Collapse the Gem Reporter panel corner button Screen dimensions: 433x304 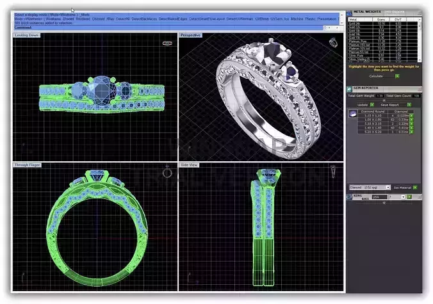click(420, 89)
